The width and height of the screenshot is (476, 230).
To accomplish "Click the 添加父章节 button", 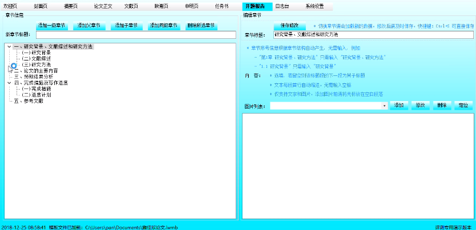I will click(x=89, y=26).
